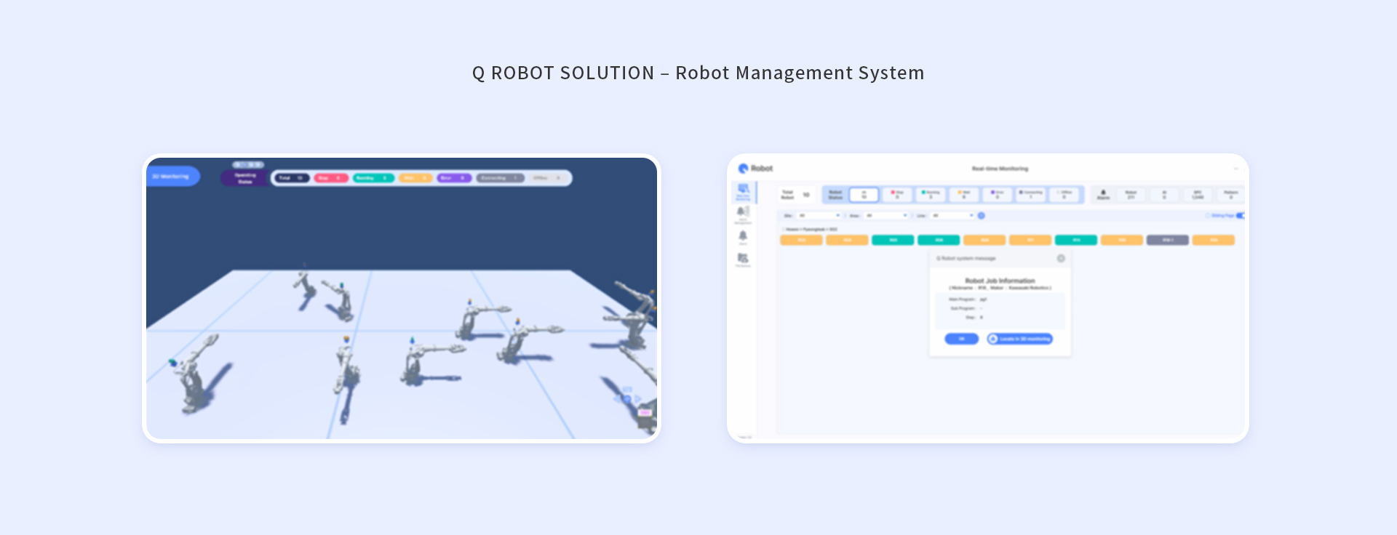Click the 3D Monitoring button
This screenshot has height=535, width=1397.
172,176
